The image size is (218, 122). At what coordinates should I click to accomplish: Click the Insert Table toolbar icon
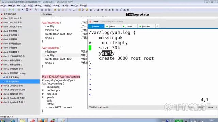coord(59,10)
